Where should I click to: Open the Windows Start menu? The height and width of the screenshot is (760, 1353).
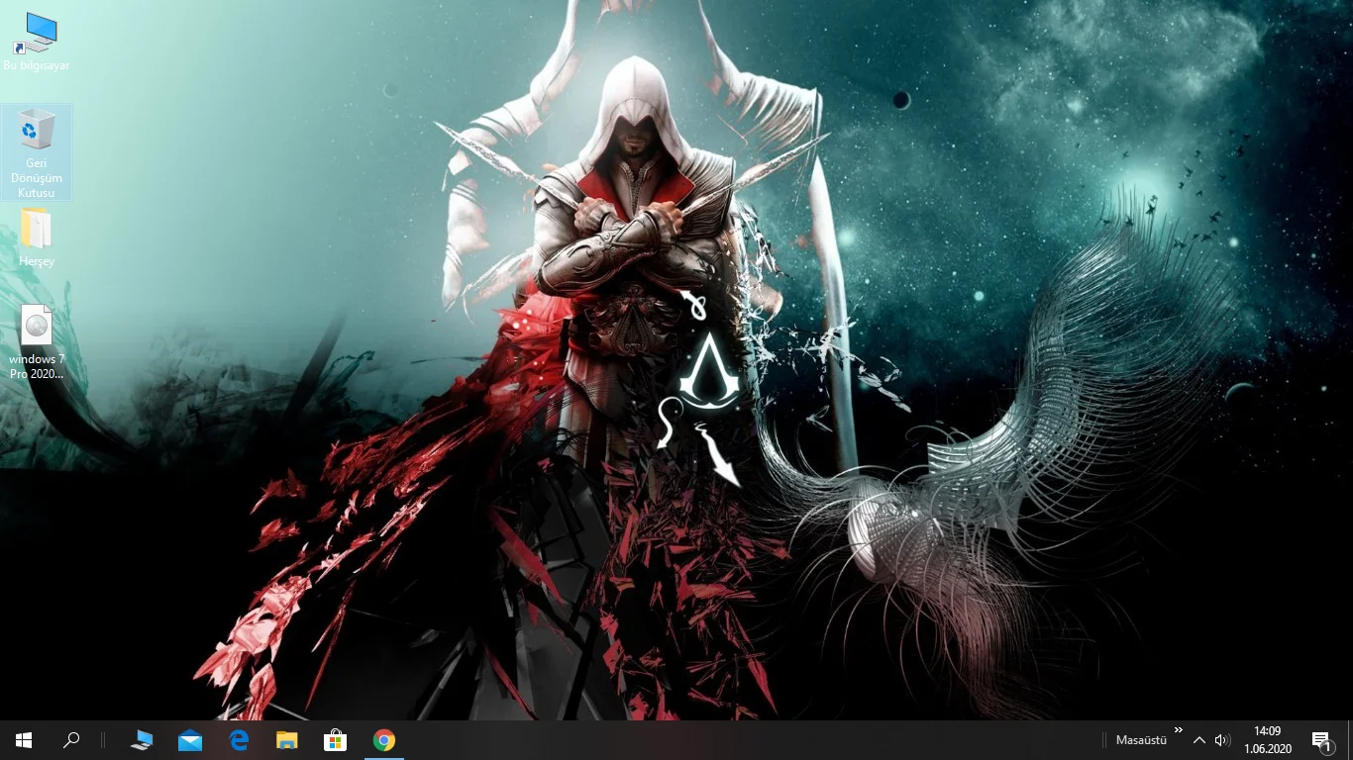pyautogui.click(x=24, y=740)
